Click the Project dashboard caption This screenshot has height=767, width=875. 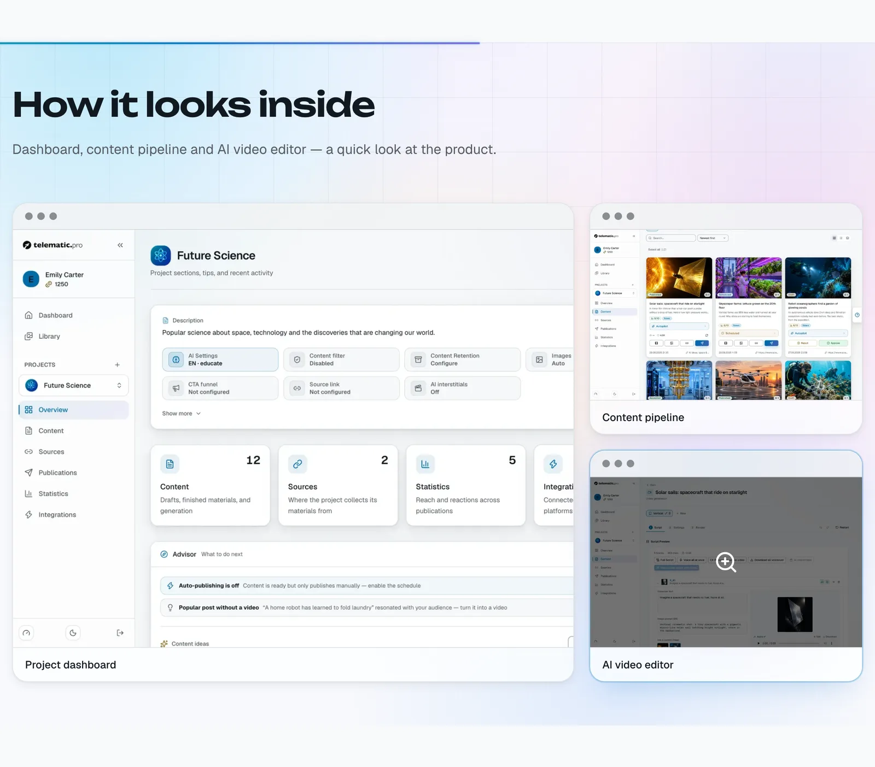click(71, 665)
